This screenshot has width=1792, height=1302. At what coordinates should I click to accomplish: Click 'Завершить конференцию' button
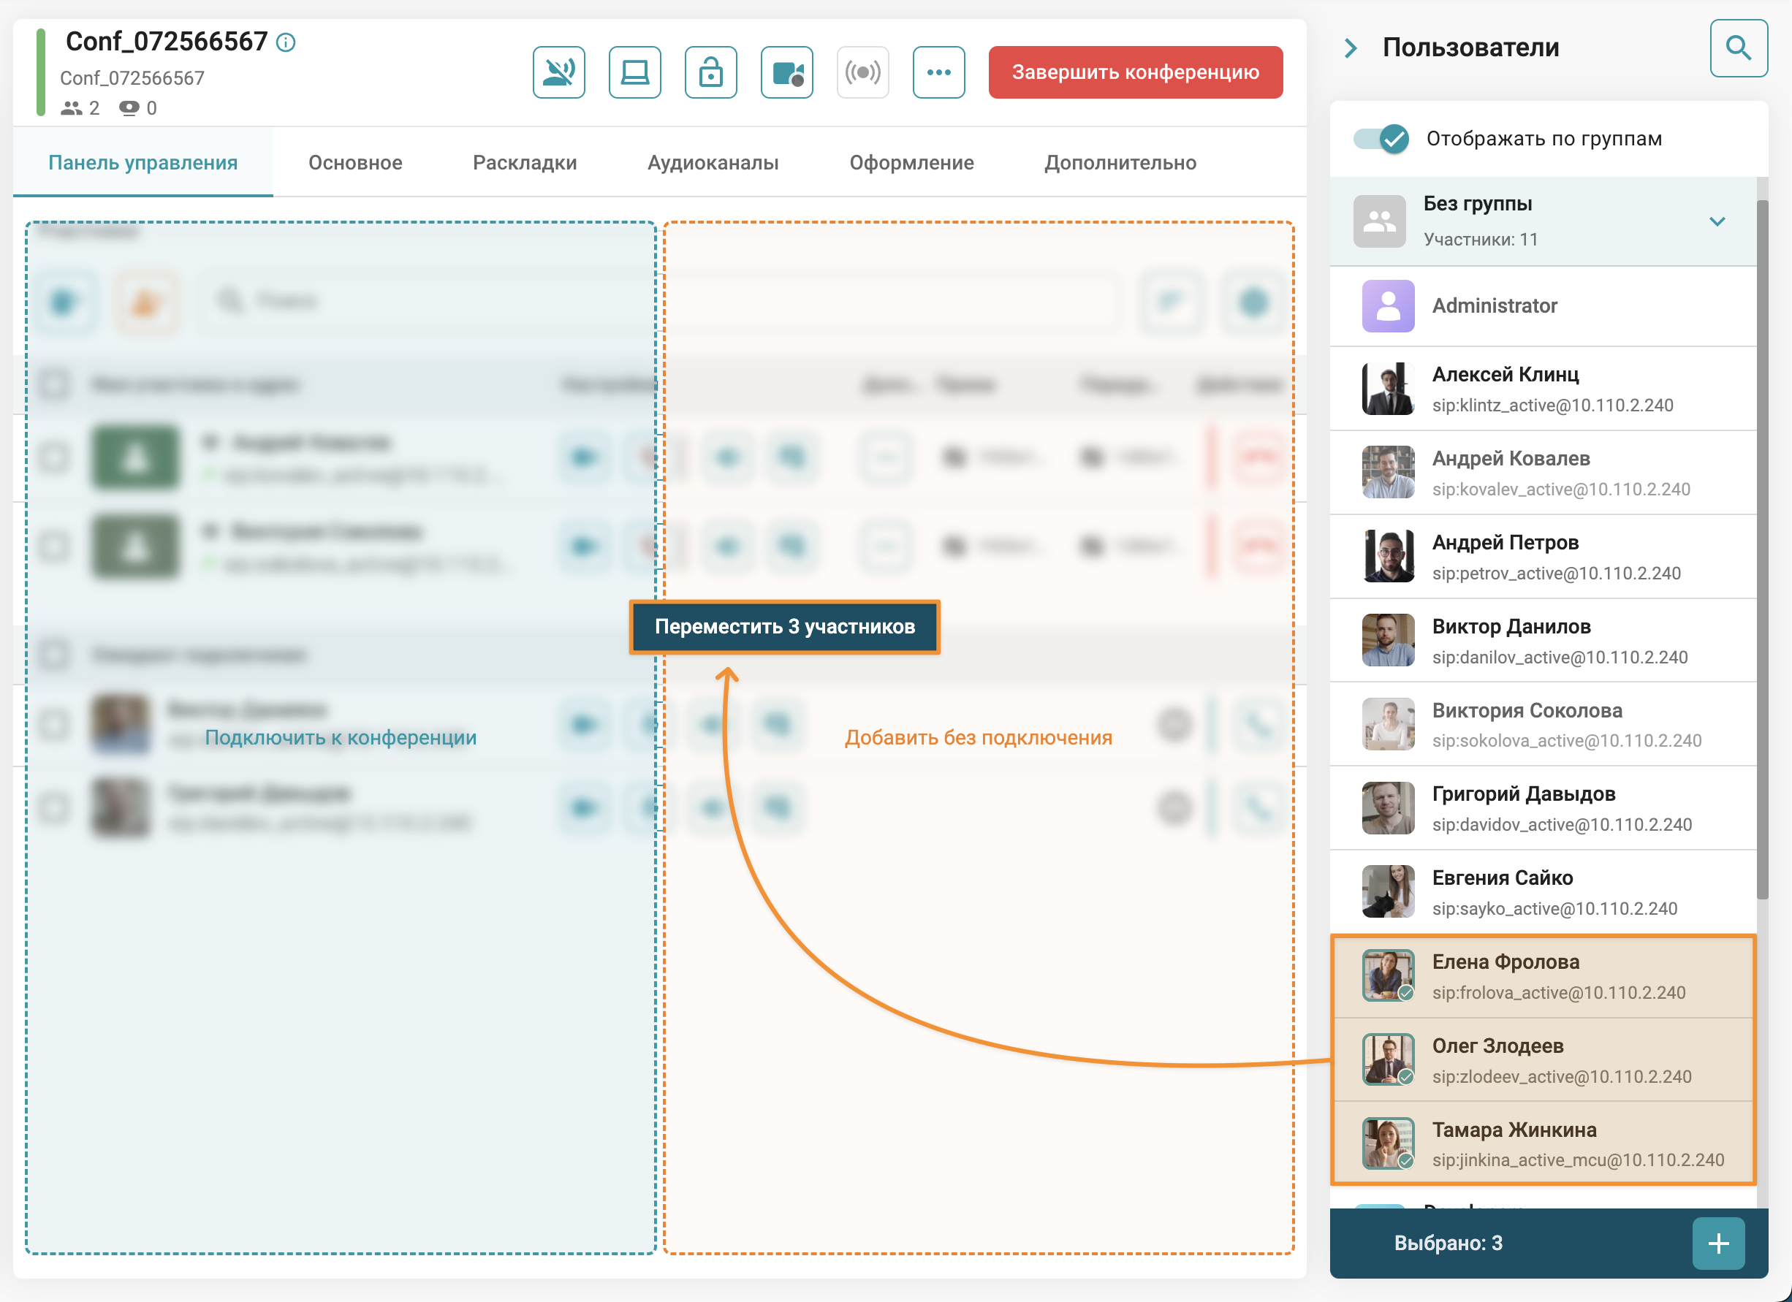tap(1135, 69)
